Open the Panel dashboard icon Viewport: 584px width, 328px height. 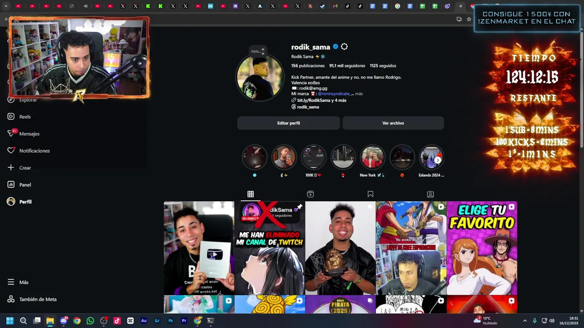[11, 184]
